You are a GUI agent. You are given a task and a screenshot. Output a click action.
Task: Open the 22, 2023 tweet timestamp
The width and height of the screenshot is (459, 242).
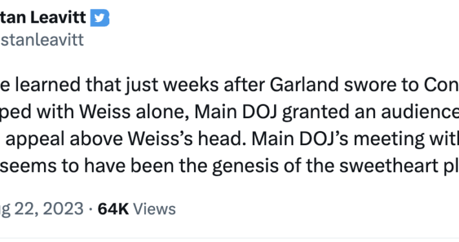(41, 209)
